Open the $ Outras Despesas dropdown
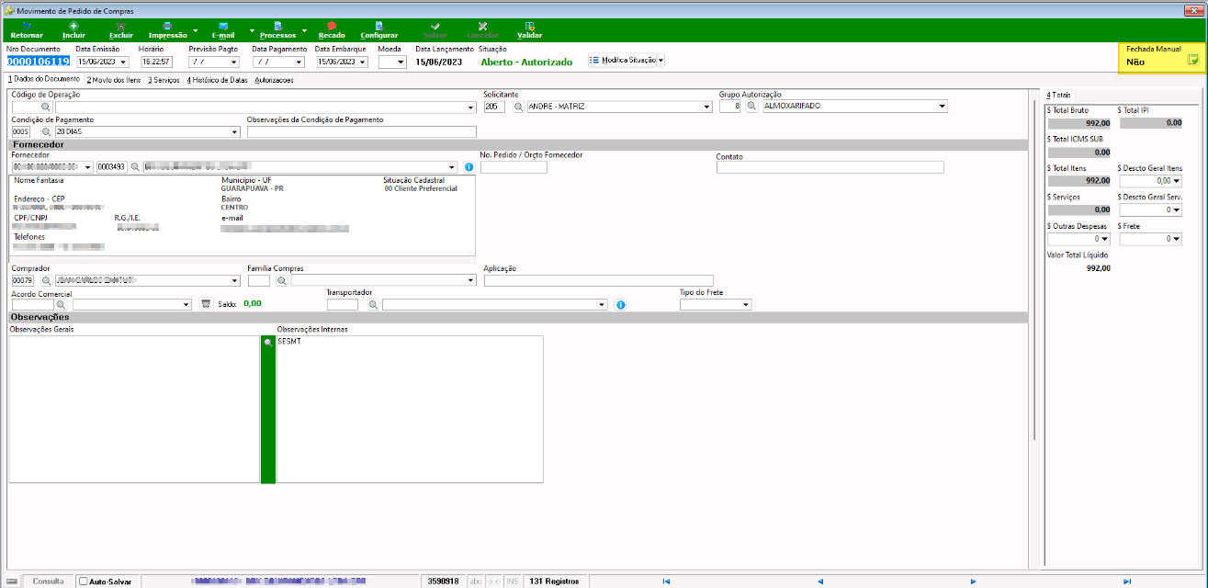1208x588 pixels. tap(1105, 239)
